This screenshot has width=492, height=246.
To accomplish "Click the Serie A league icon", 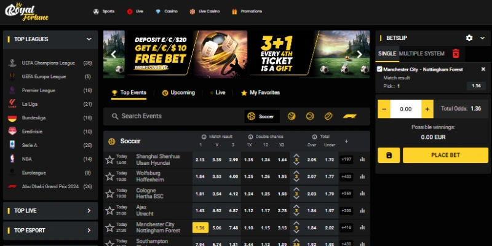I will click(12, 145).
